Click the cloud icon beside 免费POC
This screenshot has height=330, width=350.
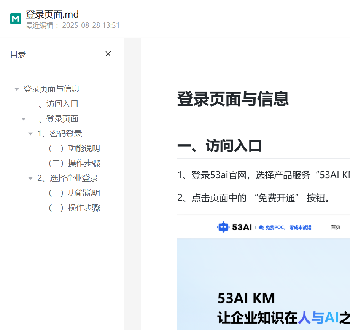(x=261, y=228)
